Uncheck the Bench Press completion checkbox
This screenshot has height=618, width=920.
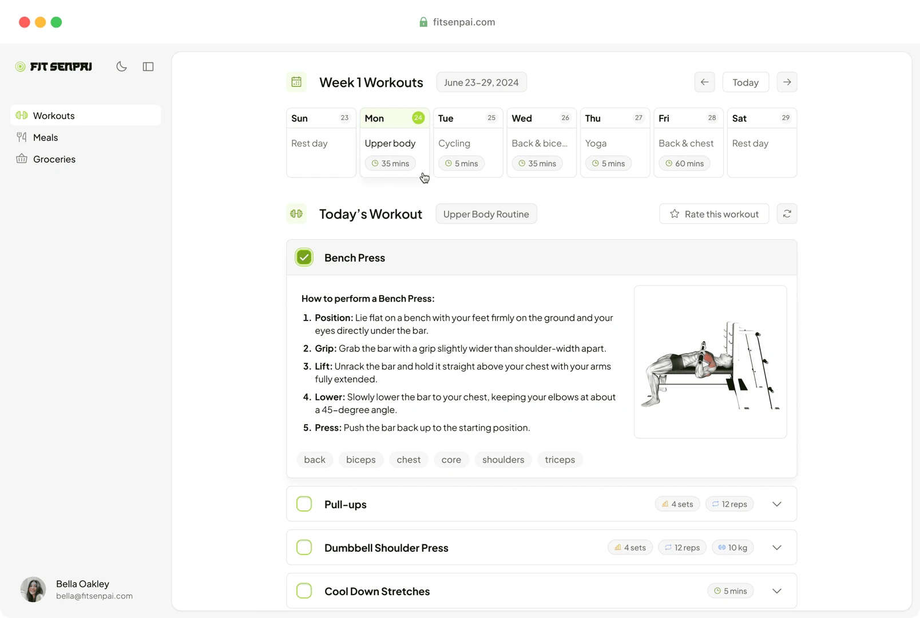point(304,257)
